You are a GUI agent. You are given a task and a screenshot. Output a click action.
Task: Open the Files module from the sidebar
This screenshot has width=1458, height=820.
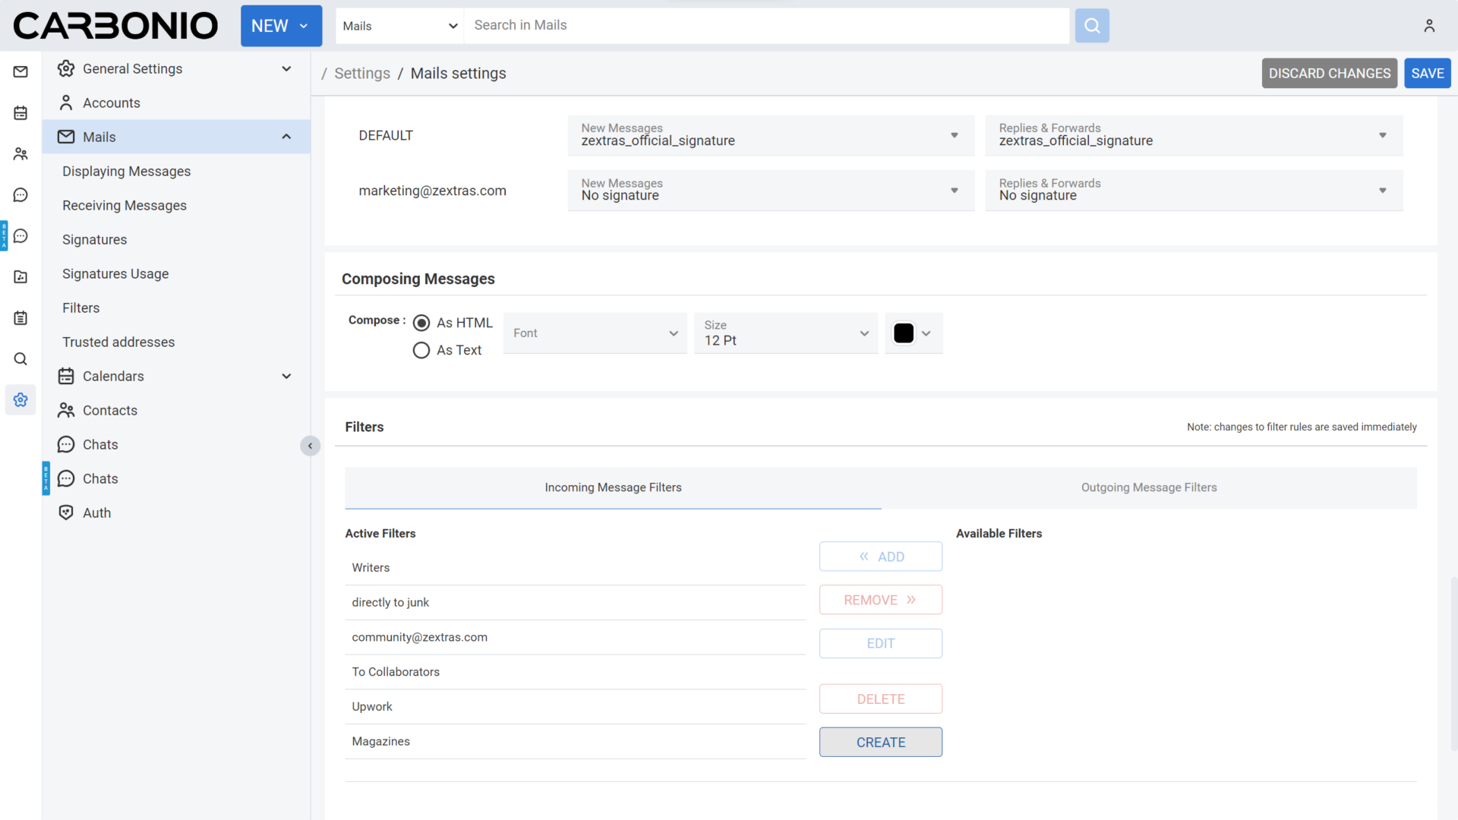[21, 276]
